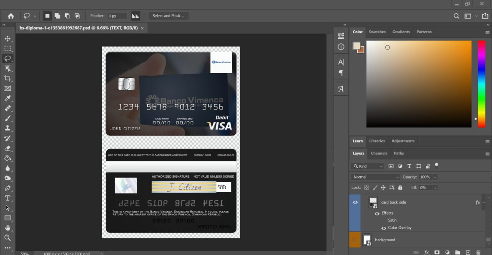Select the Frame tool
The height and width of the screenshot is (255, 492).
(8, 89)
